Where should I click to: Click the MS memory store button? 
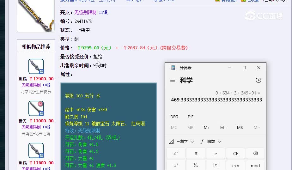point(240,128)
